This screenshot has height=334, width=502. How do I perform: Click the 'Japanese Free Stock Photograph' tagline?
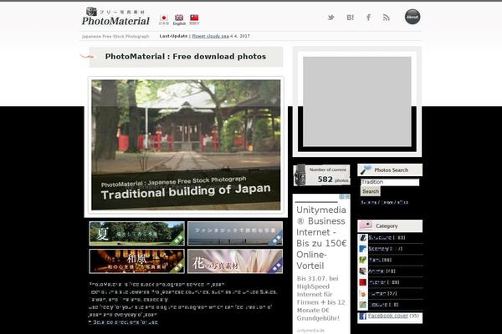115,37
